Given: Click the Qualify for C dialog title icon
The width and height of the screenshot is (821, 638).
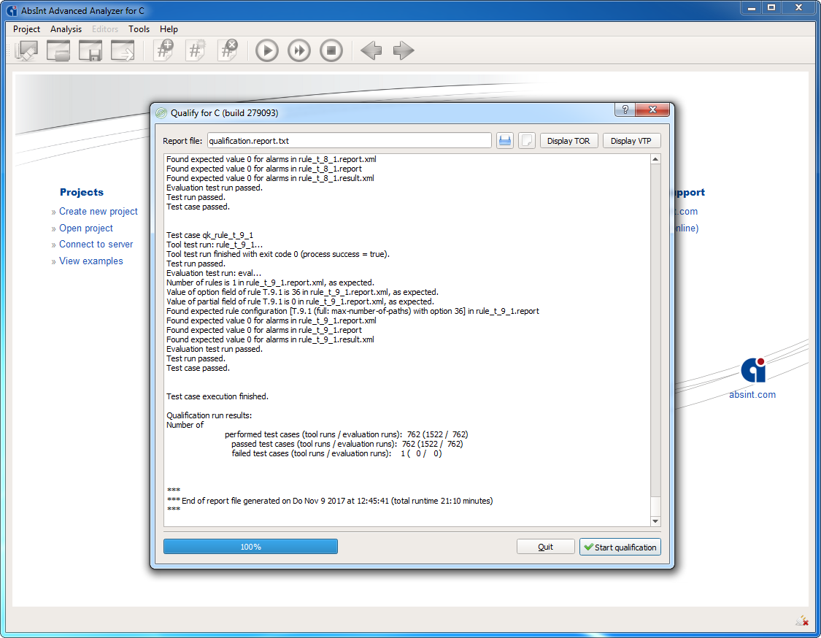Looking at the screenshot, I should pyautogui.click(x=161, y=113).
